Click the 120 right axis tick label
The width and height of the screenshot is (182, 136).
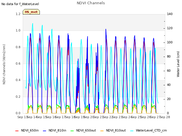pyautogui.click(x=170, y=28)
